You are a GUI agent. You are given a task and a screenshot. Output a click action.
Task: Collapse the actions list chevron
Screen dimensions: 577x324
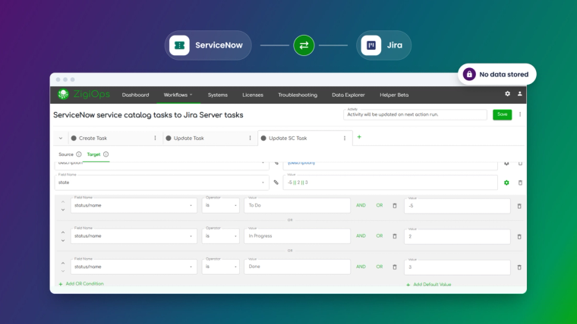coord(61,139)
